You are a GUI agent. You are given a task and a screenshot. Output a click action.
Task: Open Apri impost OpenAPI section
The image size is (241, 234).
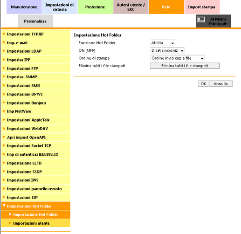click(x=36, y=138)
